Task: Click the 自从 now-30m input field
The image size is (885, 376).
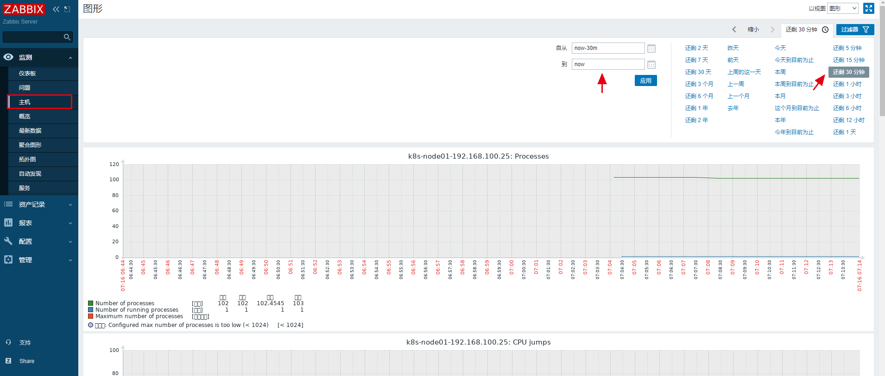Action: click(607, 48)
